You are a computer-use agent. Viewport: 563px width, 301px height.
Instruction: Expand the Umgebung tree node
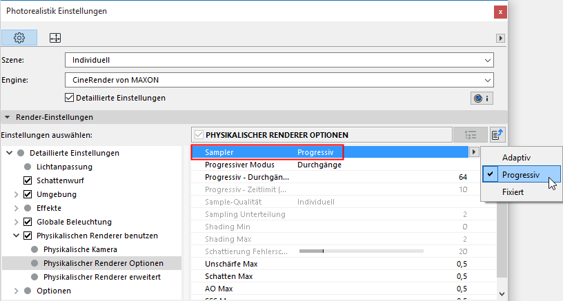point(16,194)
